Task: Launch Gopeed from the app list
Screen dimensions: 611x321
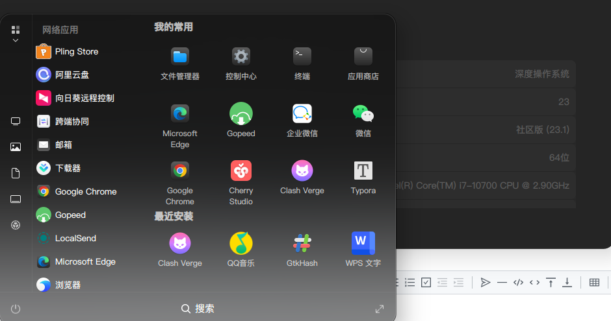Action: tap(61, 215)
